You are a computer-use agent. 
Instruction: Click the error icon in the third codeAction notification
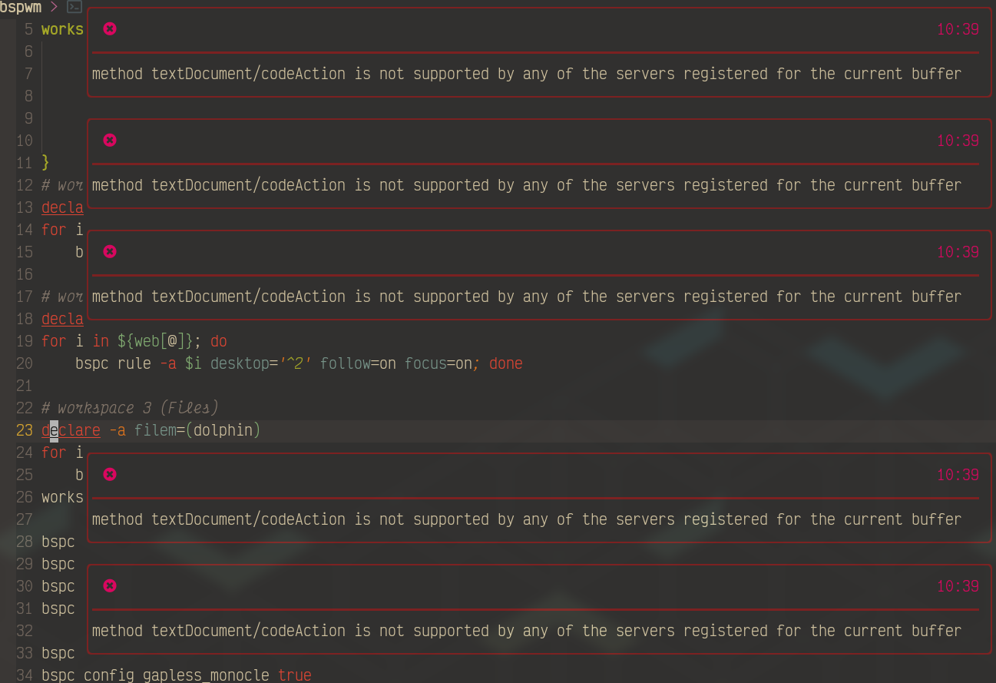[110, 251]
